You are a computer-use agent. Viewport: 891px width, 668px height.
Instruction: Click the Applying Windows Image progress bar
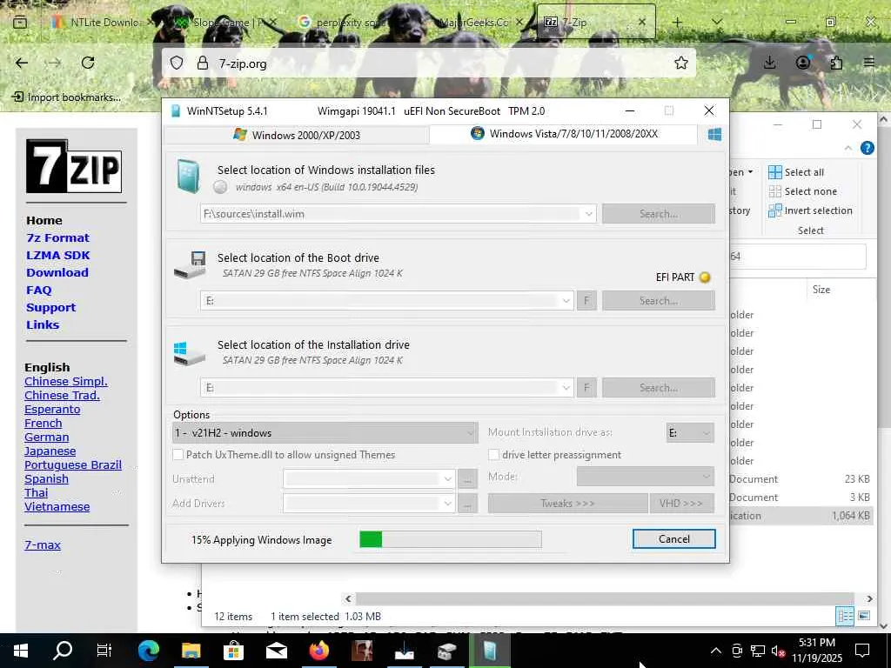(x=451, y=539)
